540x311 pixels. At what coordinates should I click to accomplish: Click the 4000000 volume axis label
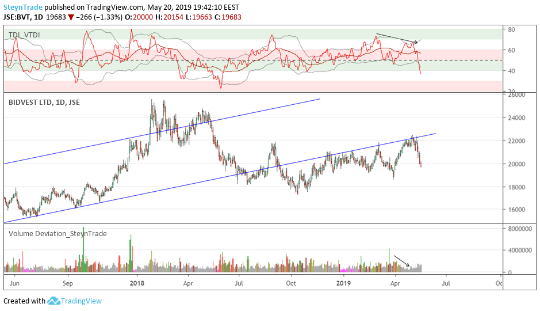click(x=520, y=251)
